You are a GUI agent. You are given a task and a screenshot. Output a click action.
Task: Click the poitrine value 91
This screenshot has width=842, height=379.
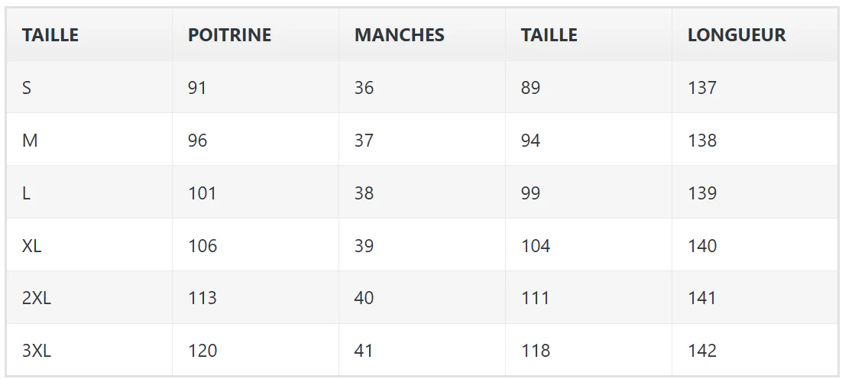197,88
